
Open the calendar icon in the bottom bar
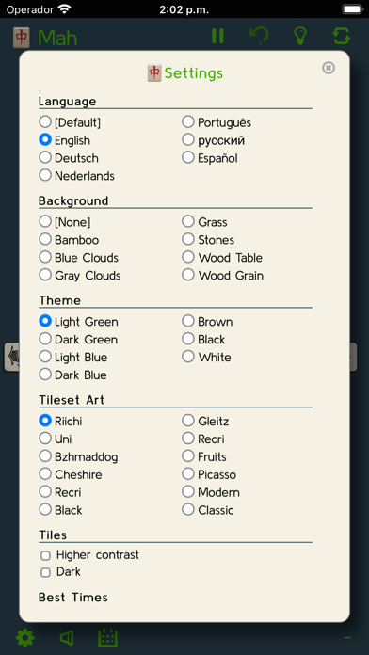(x=108, y=638)
